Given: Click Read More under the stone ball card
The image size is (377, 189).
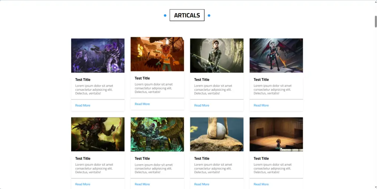Looking at the screenshot, I should coord(202,184).
